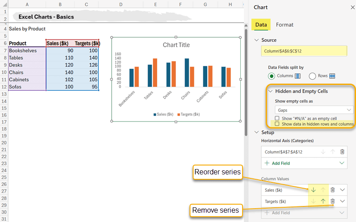Click the Bookshelves axis label on chart
Screen dimensions: 356x222
(x=127, y=98)
